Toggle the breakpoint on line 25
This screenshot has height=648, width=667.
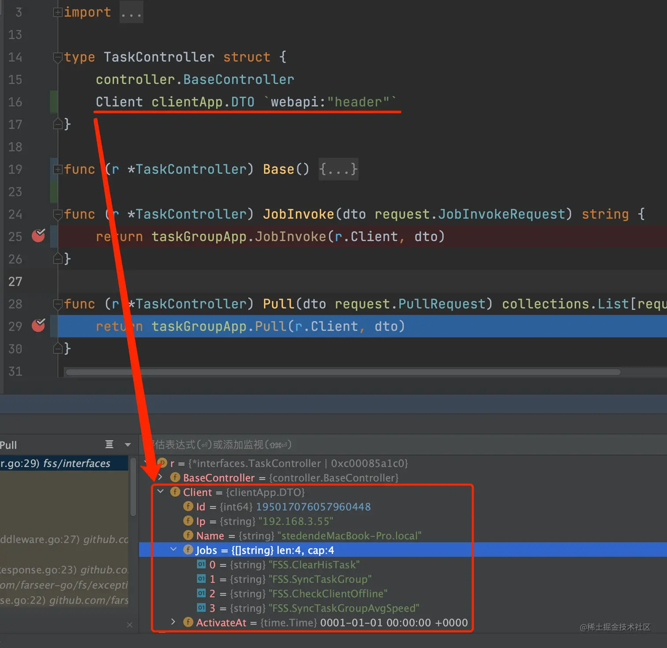click(38, 236)
